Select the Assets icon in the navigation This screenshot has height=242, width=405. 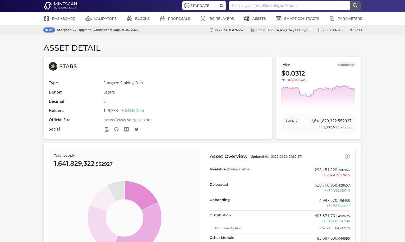point(247,18)
